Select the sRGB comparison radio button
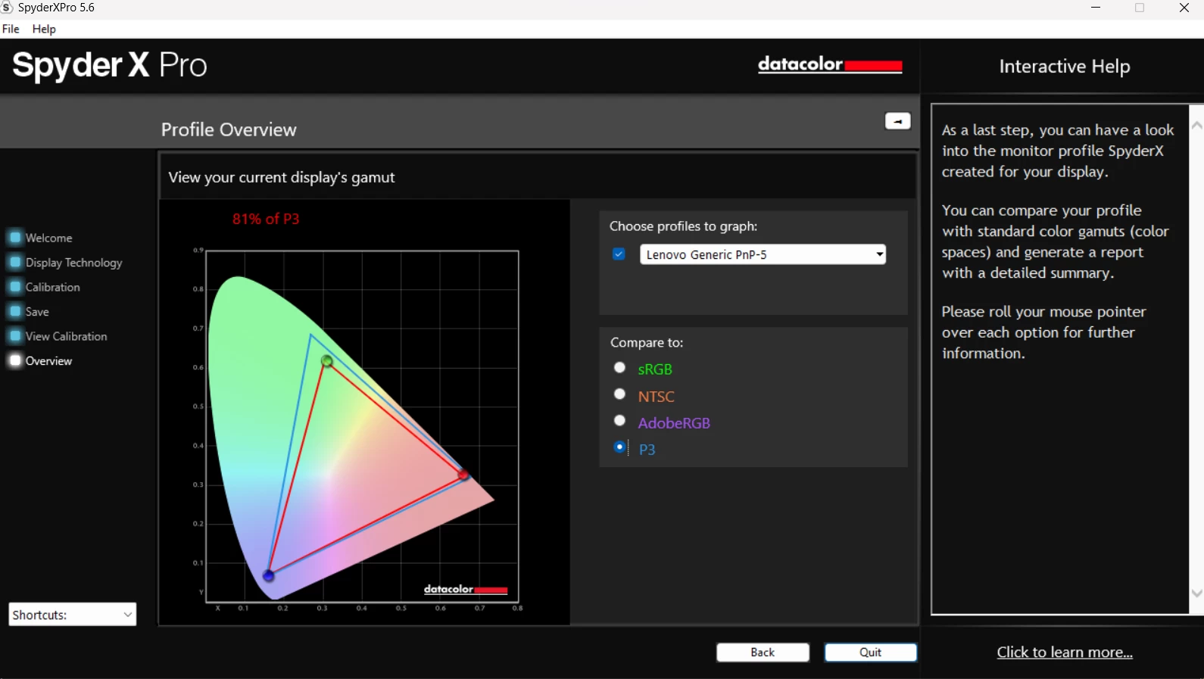The image size is (1204, 679). [x=619, y=368]
